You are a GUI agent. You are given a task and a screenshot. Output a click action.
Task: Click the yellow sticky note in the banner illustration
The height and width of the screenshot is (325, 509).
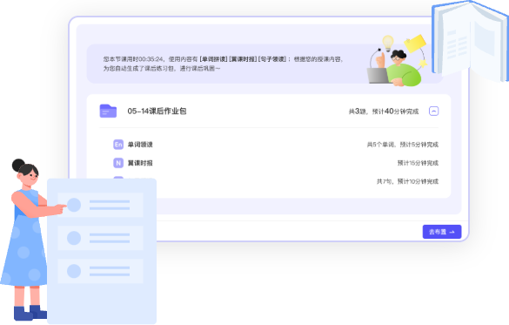click(x=415, y=44)
